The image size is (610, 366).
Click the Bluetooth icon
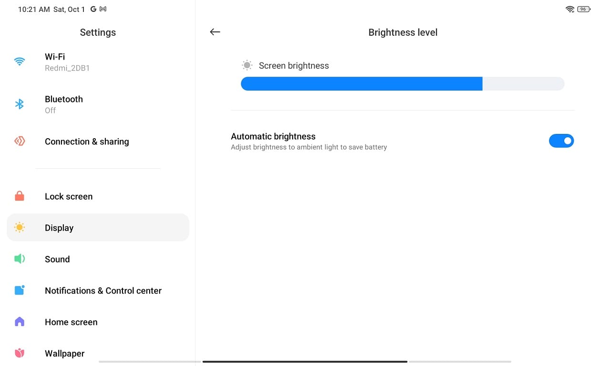(x=19, y=103)
